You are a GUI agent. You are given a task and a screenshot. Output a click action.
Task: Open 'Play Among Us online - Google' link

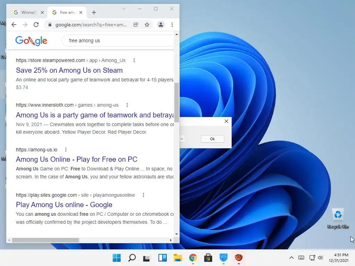[x=64, y=205]
